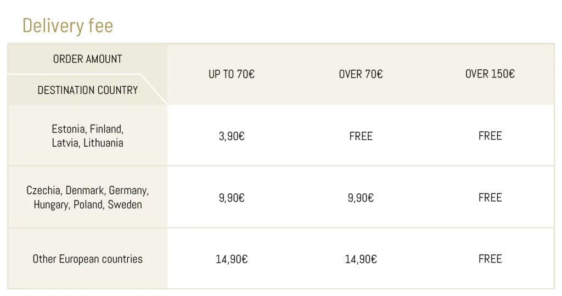This screenshot has width=562, height=296.
Task: Click 14,90€ under the UP TO 70€ column
Action: click(232, 259)
